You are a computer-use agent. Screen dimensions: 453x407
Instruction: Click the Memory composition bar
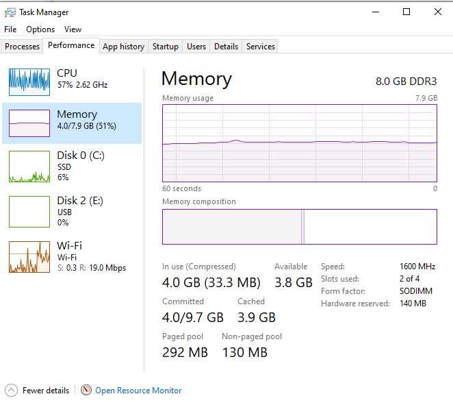(x=299, y=227)
